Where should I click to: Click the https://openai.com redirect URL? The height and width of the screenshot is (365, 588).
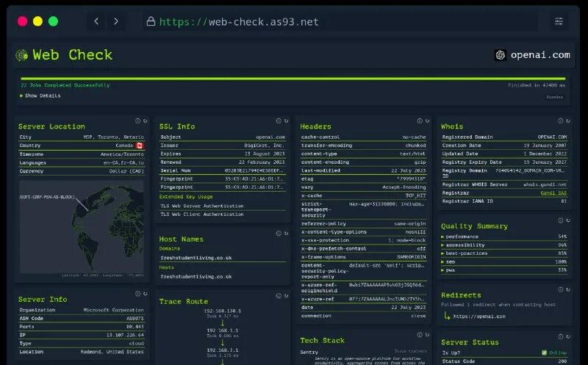479,317
